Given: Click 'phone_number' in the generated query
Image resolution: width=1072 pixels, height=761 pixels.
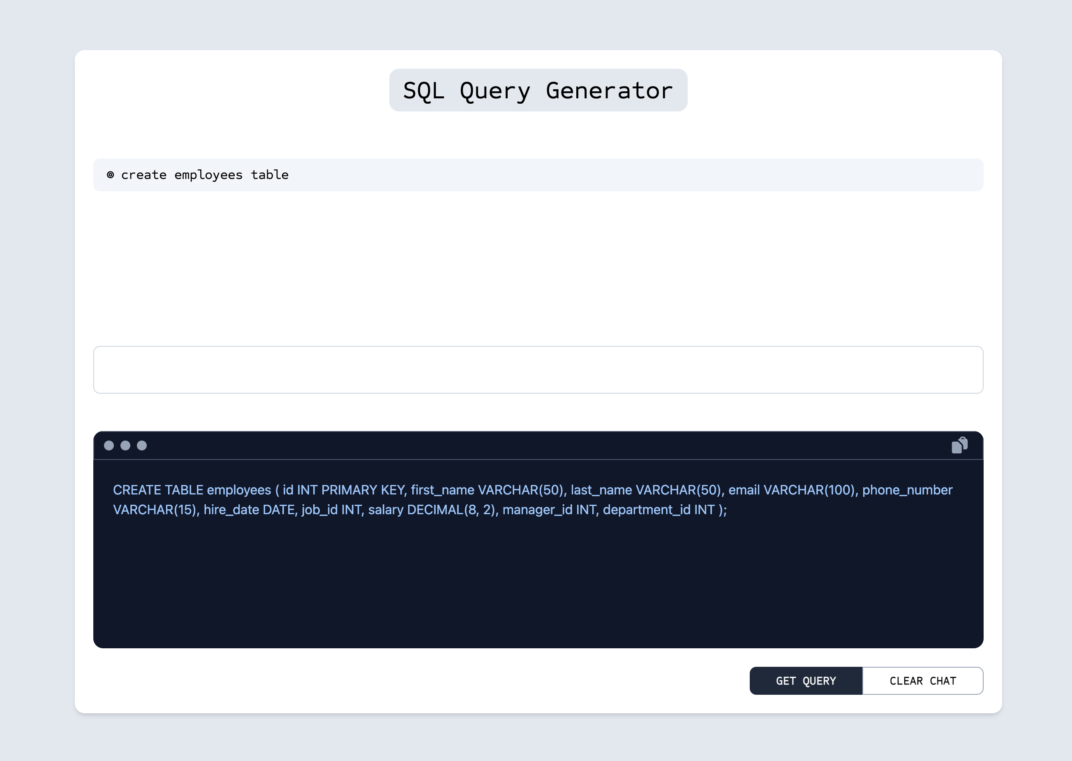Looking at the screenshot, I should (907, 490).
